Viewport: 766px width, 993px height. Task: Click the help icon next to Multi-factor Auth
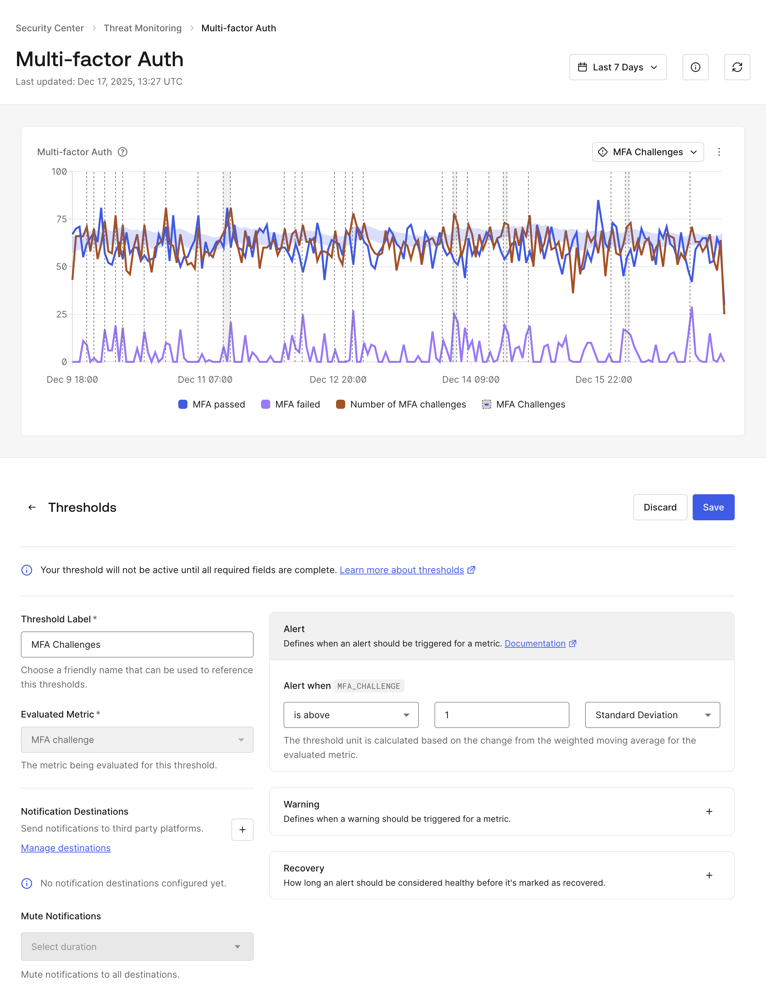(x=122, y=152)
